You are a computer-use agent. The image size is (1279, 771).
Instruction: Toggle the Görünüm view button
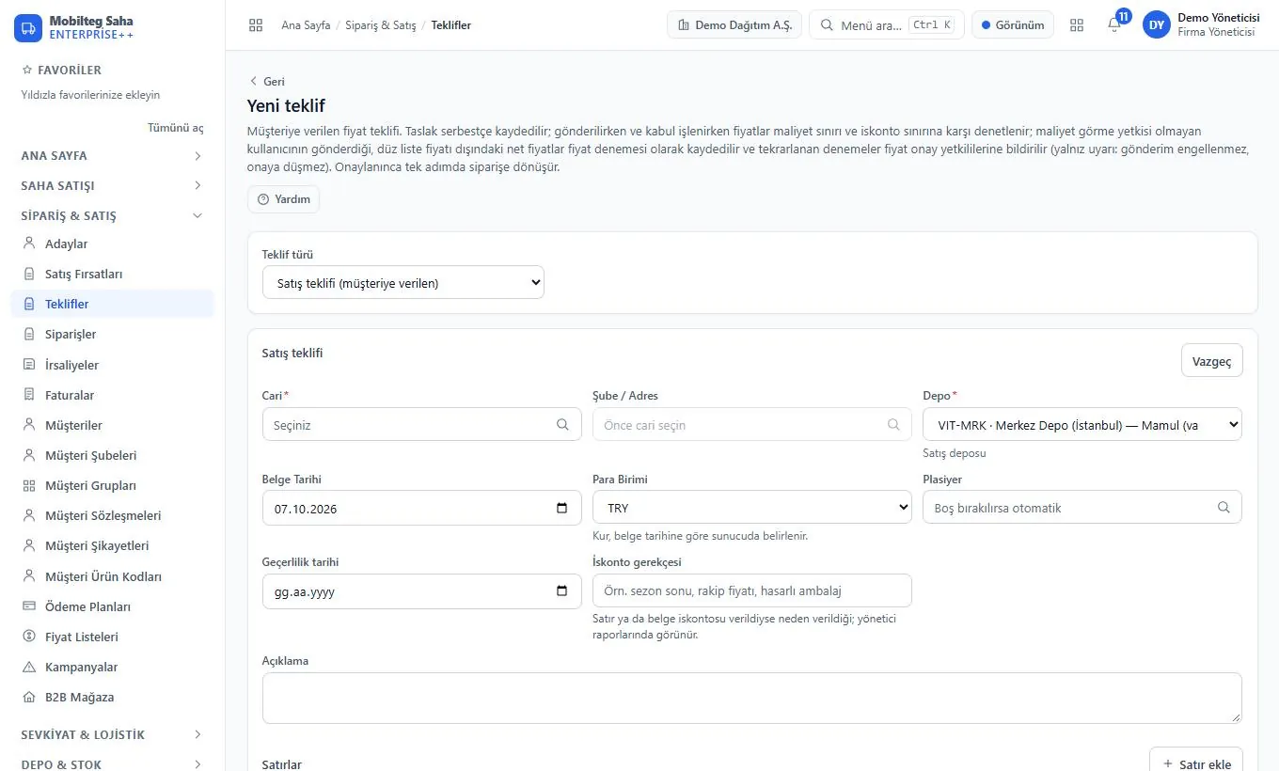click(1013, 25)
